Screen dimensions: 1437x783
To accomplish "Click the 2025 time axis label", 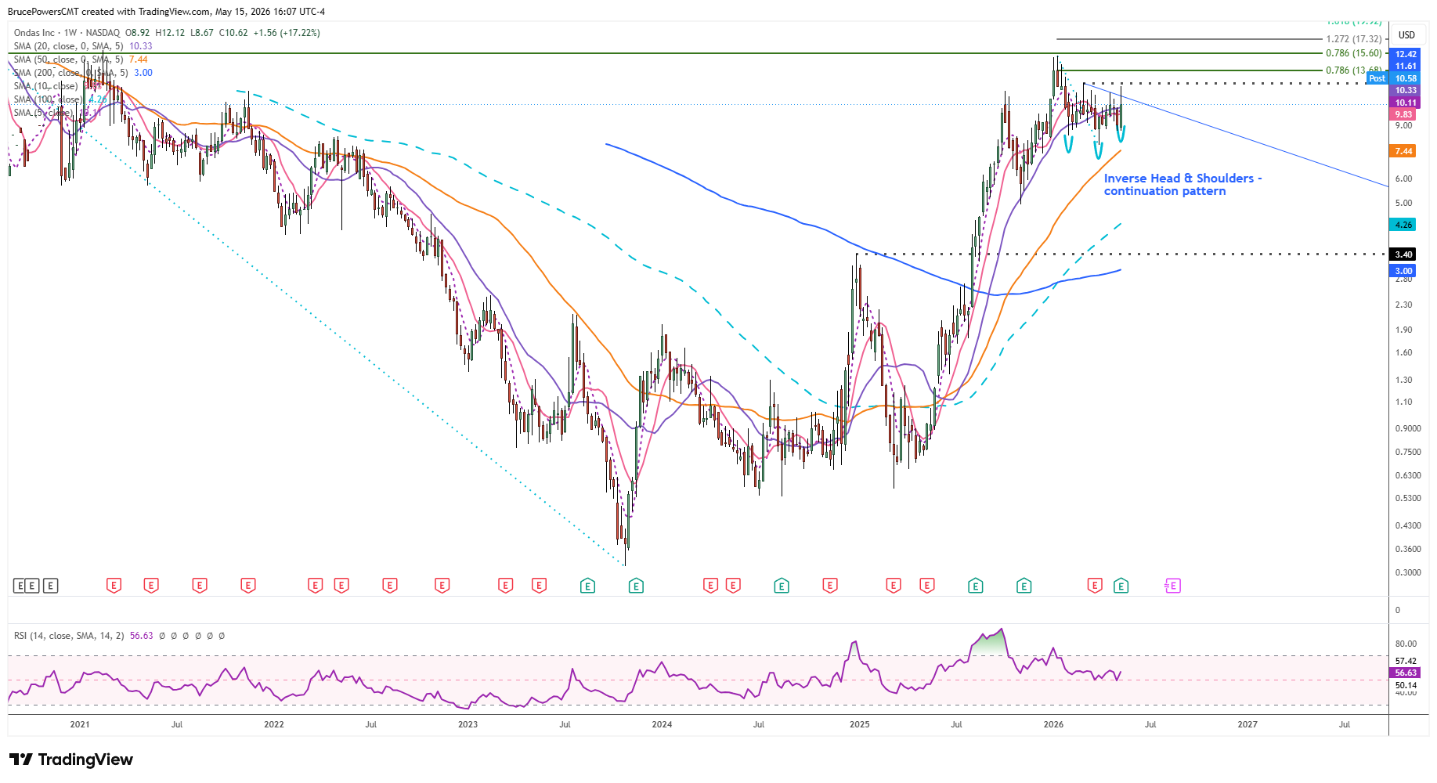I will click(x=860, y=724).
